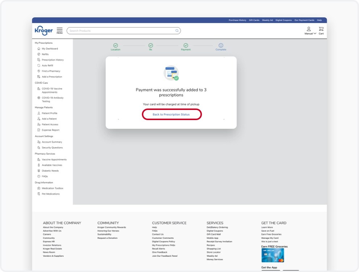Select the My Dashboard home icon
The width and height of the screenshot is (359, 272).
click(39, 48)
